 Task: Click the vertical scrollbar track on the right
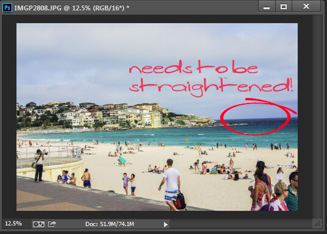tap(317, 116)
